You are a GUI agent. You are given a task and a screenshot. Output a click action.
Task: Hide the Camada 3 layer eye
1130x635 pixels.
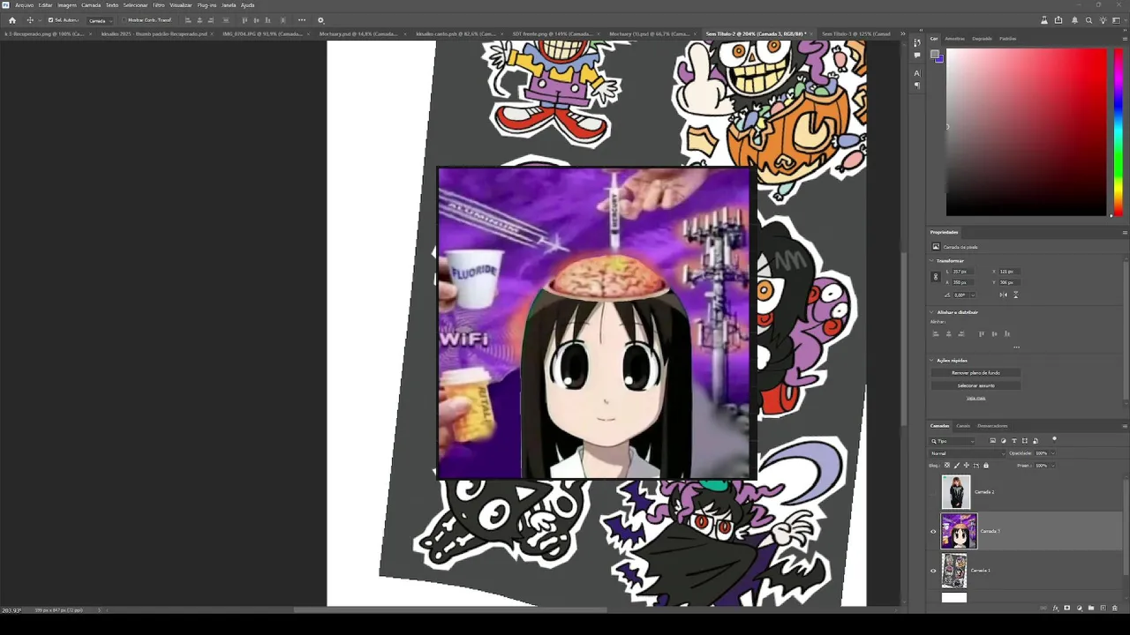[933, 532]
